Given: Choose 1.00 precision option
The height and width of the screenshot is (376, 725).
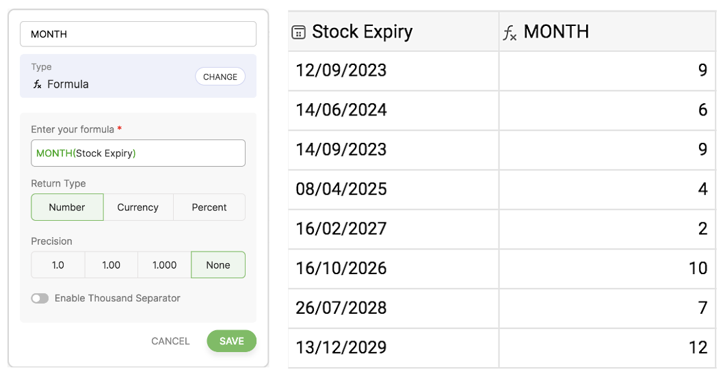Looking at the screenshot, I should (111, 265).
